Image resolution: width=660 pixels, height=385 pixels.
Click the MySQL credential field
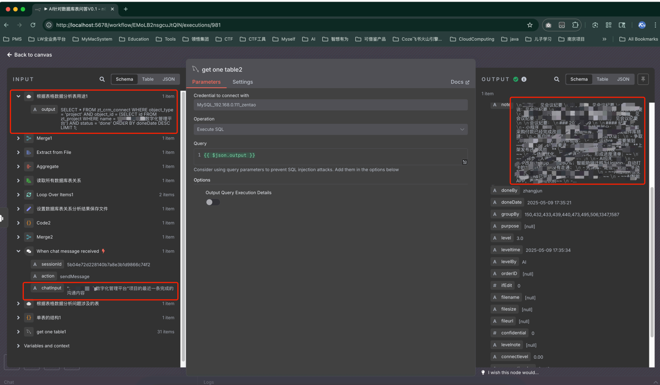pyautogui.click(x=331, y=105)
